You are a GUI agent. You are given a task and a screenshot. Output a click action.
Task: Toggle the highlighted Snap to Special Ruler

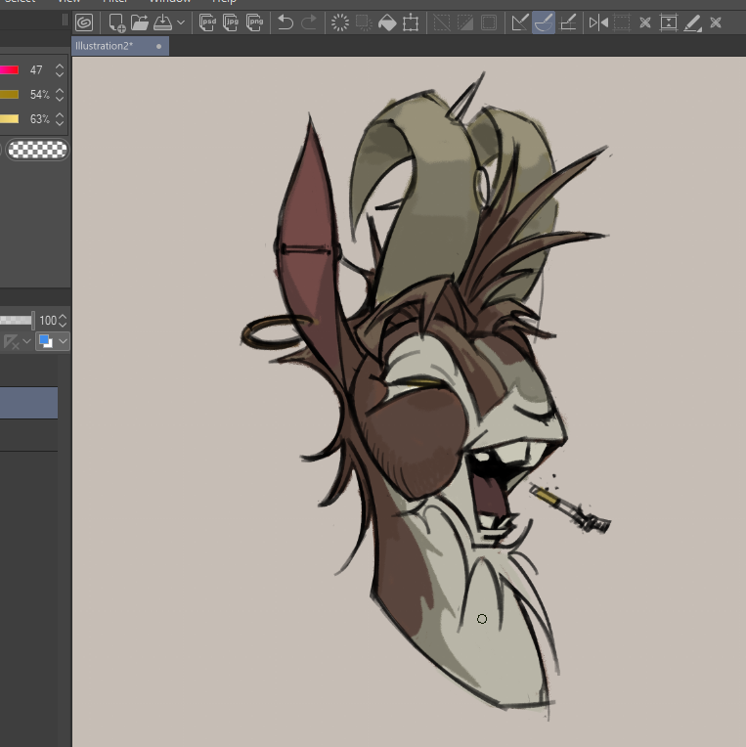click(x=544, y=22)
